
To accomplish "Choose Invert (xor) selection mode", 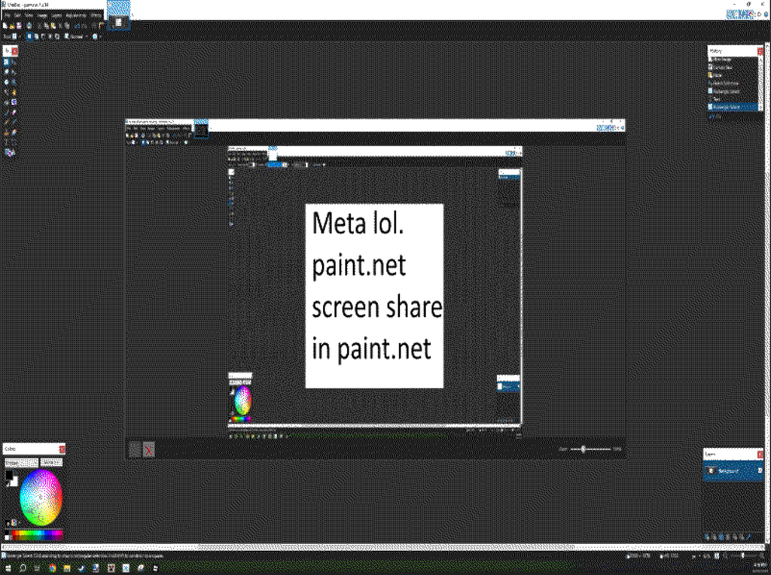I will point(57,36).
